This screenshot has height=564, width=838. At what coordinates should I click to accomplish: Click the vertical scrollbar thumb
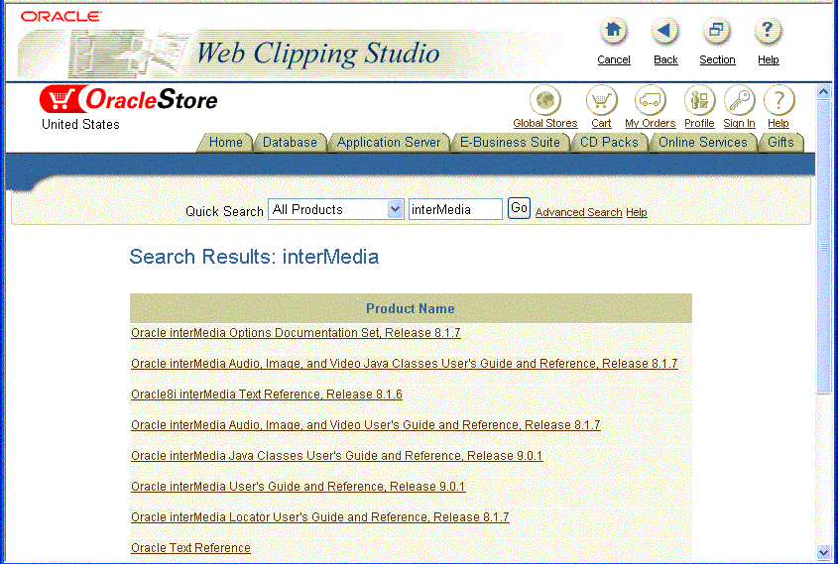[823, 247]
